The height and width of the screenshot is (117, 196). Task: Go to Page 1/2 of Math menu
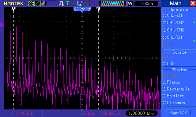click(x=178, y=112)
